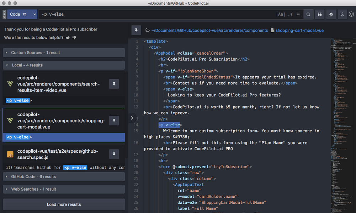Open the ellipsis menu next to regex toggle

click(x=298, y=14)
